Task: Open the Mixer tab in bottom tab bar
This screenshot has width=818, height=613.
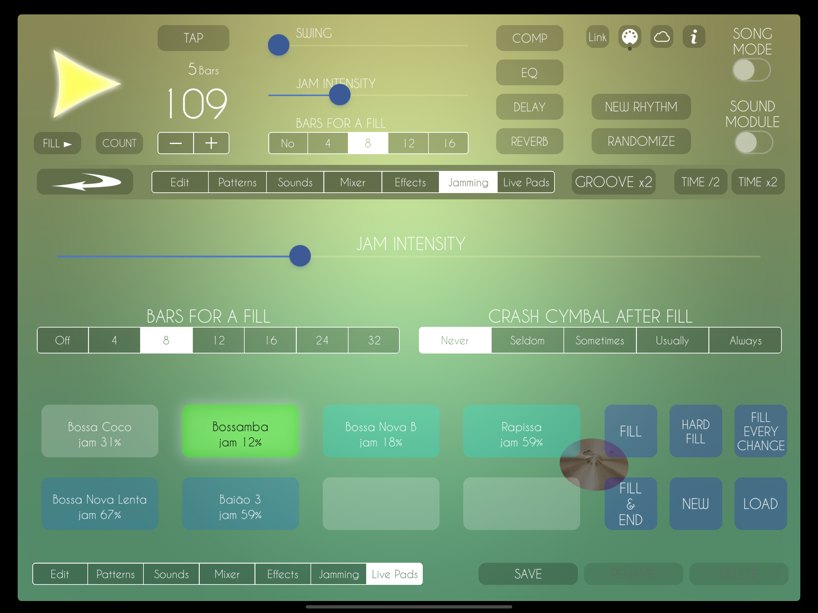Action: [227, 574]
